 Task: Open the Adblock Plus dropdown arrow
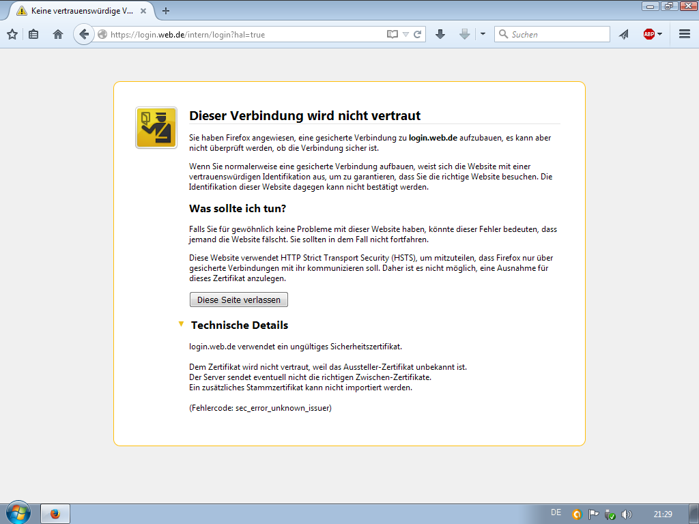[660, 34]
